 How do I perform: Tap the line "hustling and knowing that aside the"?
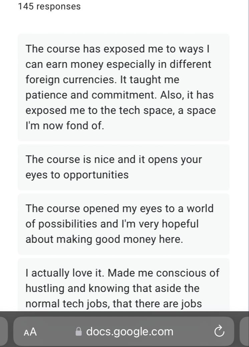click(x=112, y=288)
